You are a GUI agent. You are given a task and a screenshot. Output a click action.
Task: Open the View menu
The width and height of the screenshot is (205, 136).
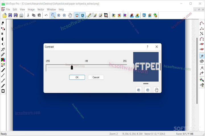coord(22,9)
